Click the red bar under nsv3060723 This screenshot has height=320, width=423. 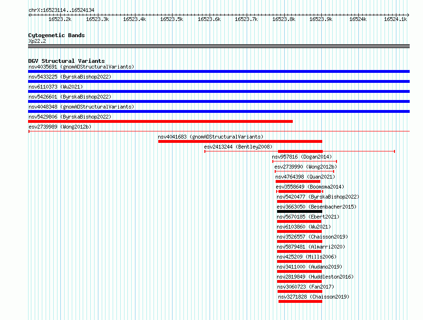[x=300, y=291]
